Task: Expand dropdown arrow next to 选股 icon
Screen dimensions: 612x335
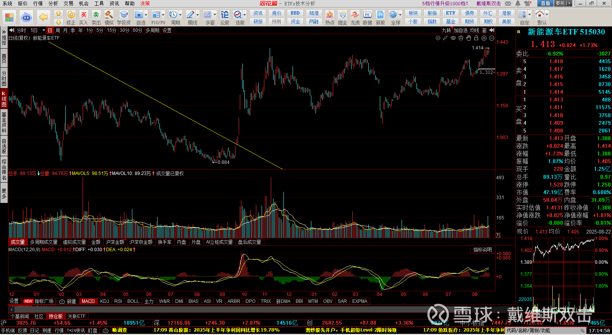Action: [x=245, y=15]
